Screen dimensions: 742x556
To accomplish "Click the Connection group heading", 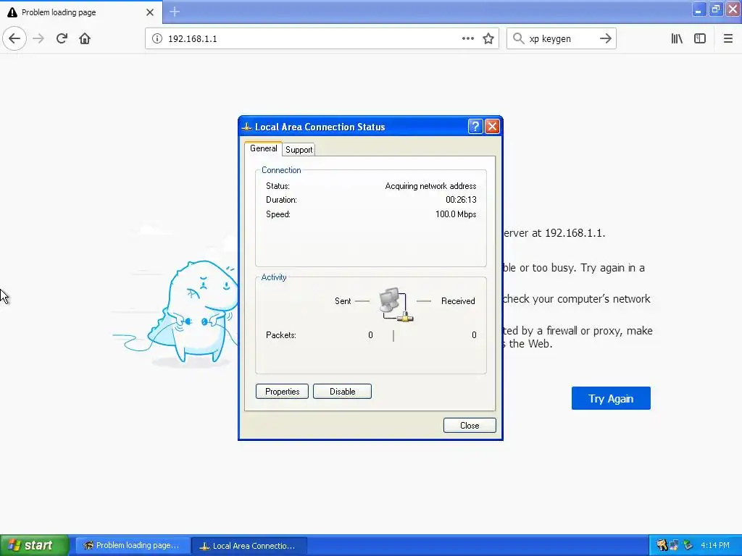I will point(281,170).
